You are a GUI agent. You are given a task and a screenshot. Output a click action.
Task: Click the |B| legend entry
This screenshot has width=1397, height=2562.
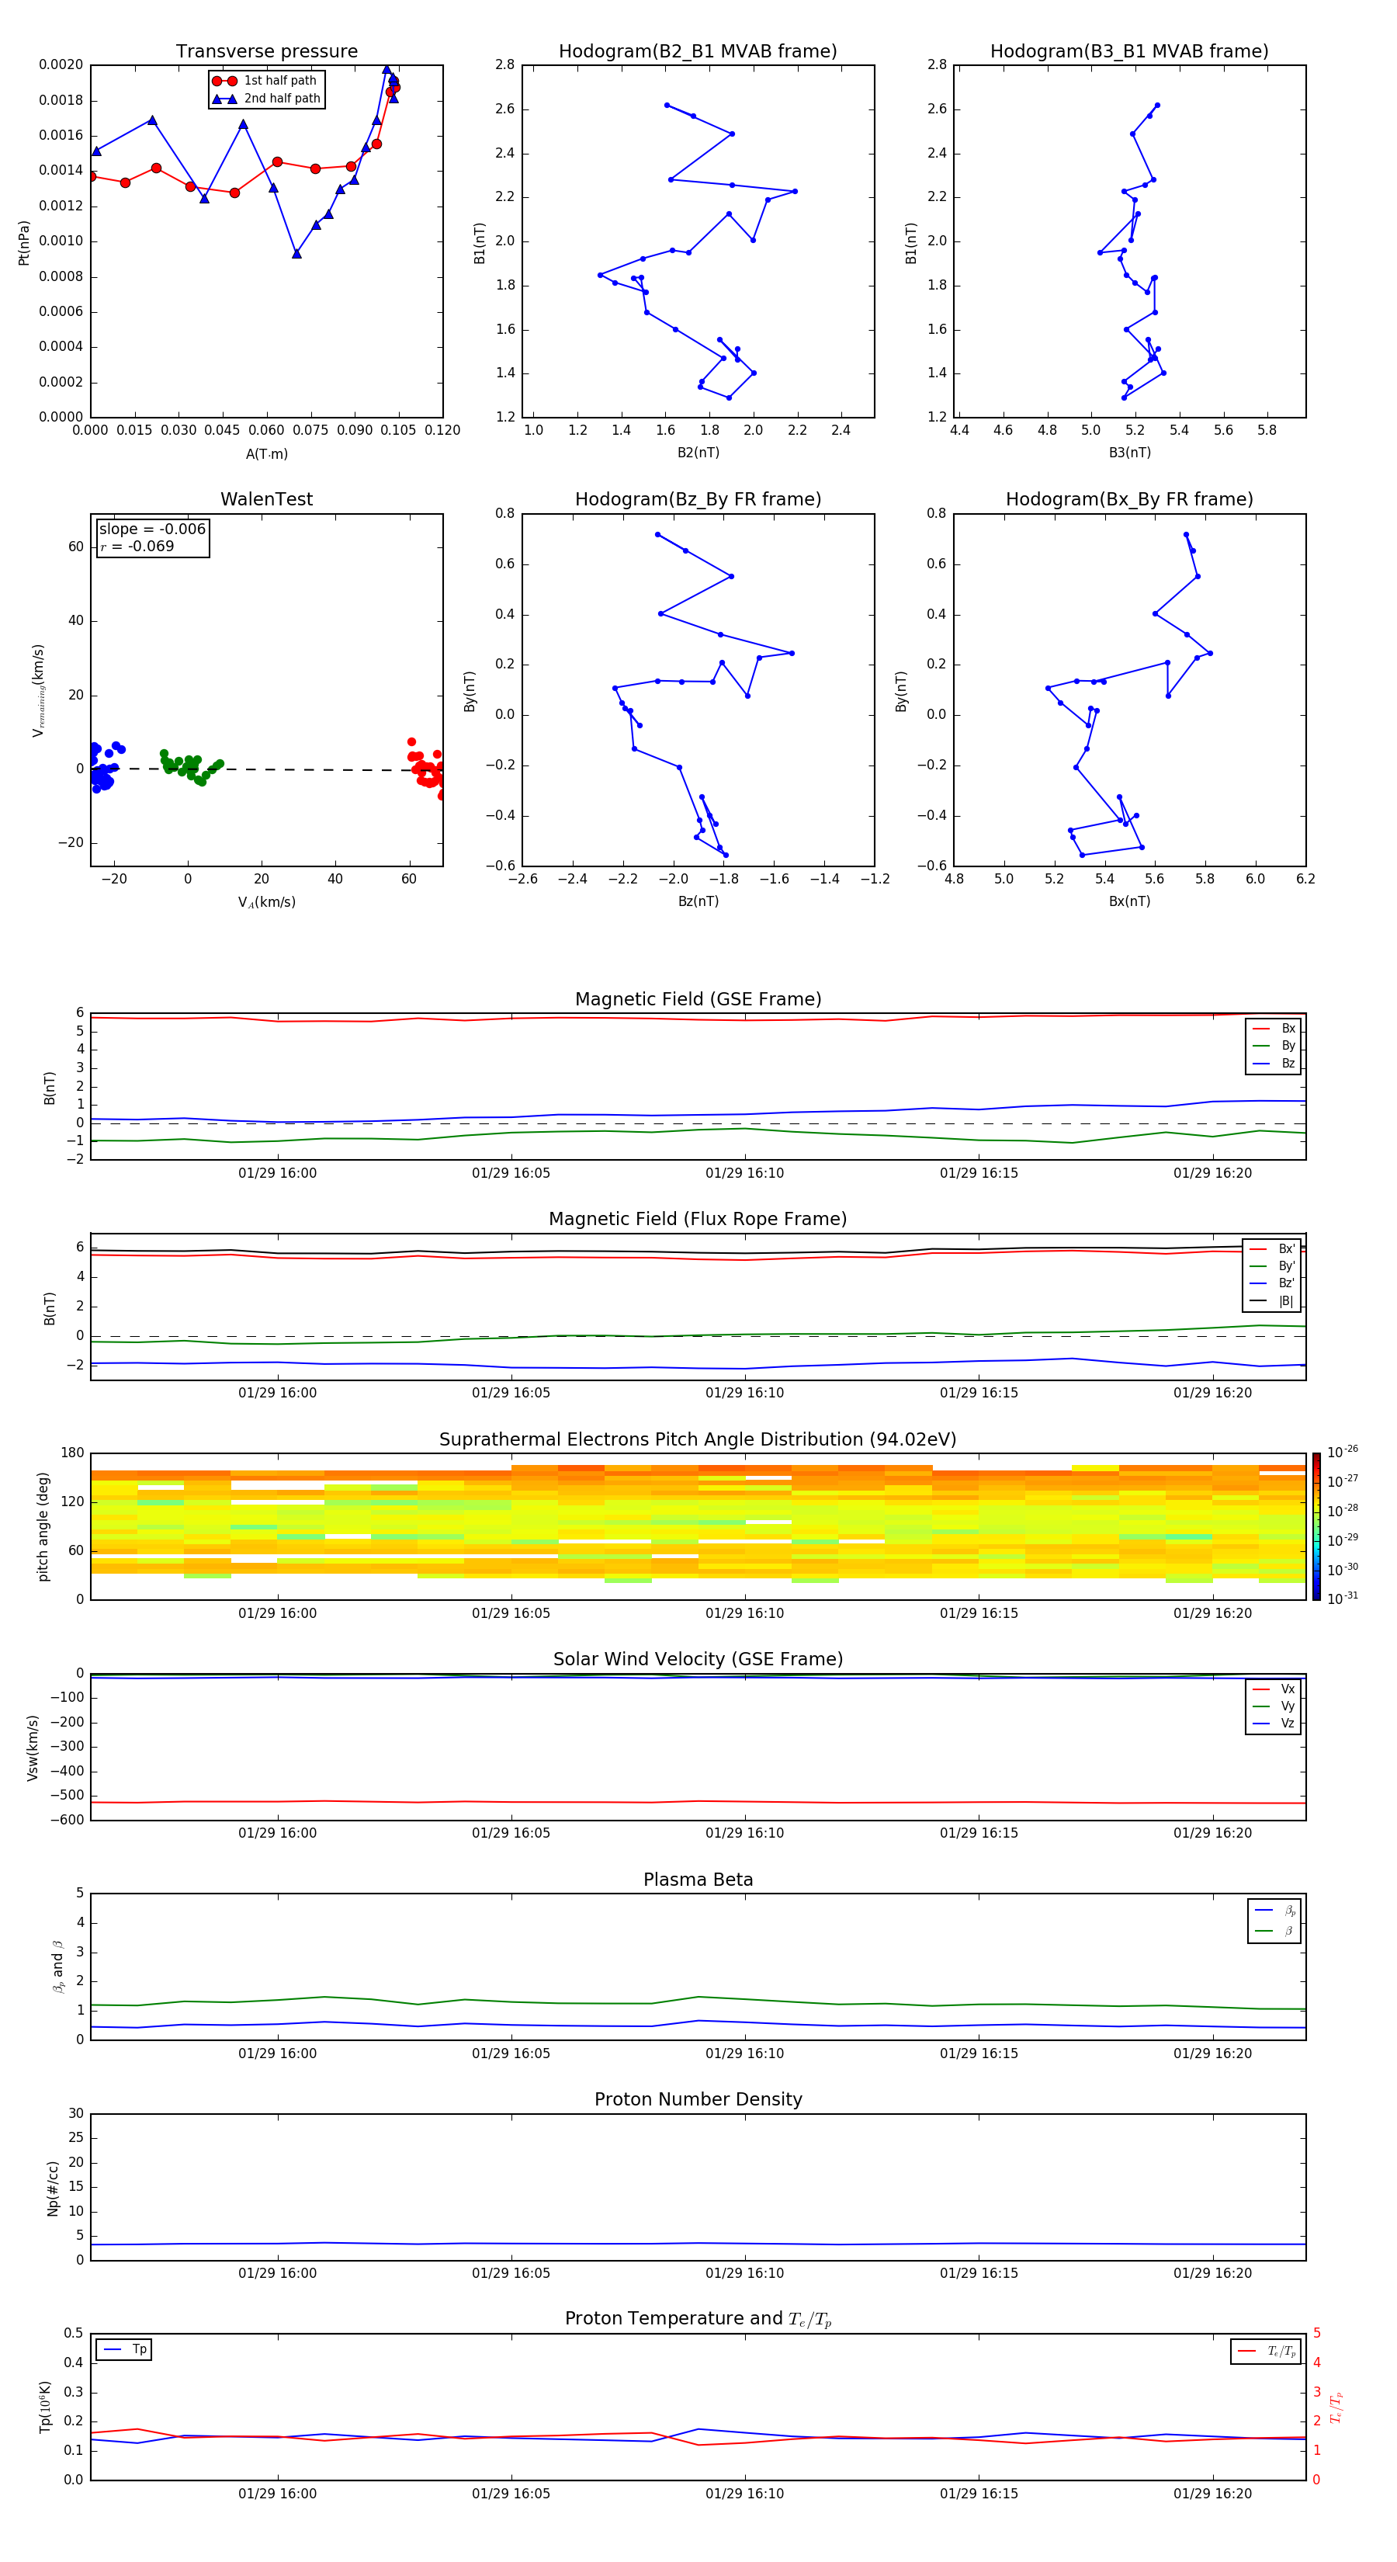[1274, 1301]
